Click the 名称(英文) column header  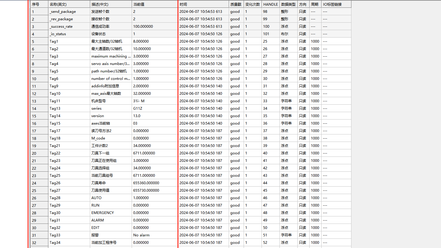point(69,4)
